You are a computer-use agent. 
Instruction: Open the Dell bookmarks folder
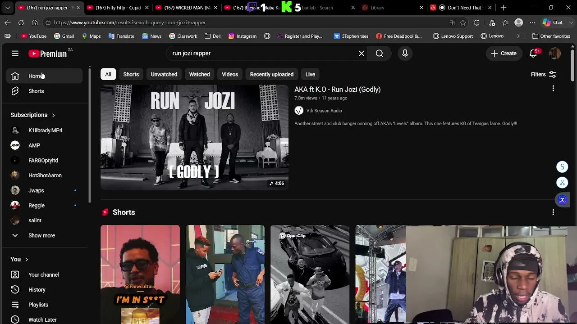[x=212, y=36]
